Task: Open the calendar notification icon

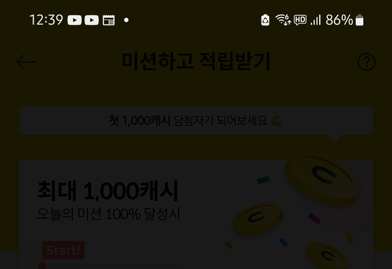Action: point(109,20)
